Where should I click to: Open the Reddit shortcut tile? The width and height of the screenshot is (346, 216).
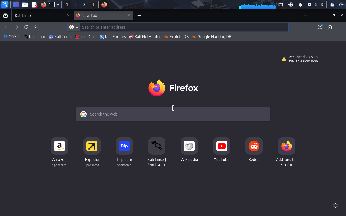point(254,146)
